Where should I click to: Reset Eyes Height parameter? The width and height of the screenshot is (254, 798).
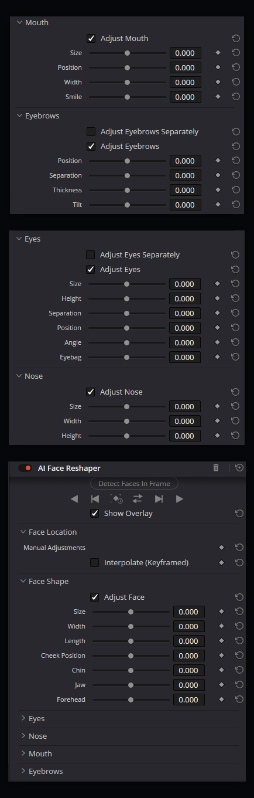coord(235,298)
